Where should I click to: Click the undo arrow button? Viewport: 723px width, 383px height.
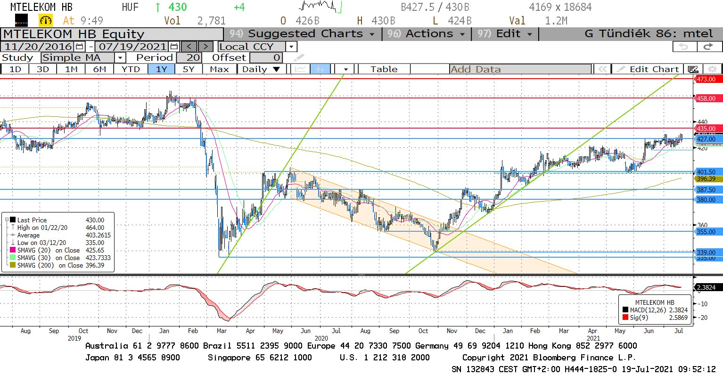684,47
